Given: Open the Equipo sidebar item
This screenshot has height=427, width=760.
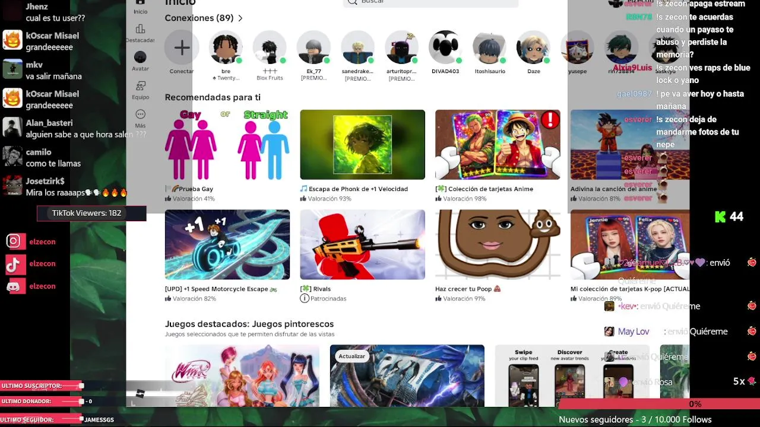Looking at the screenshot, I should (x=140, y=91).
